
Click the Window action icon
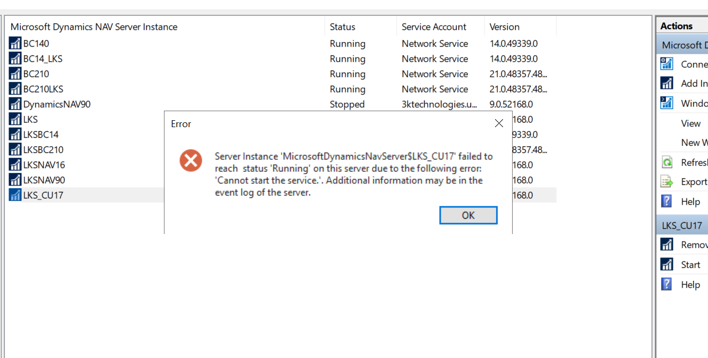(666, 103)
